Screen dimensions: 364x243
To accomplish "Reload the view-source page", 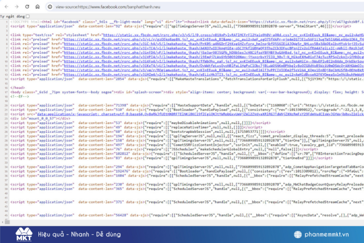I will (x=27, y=7).
